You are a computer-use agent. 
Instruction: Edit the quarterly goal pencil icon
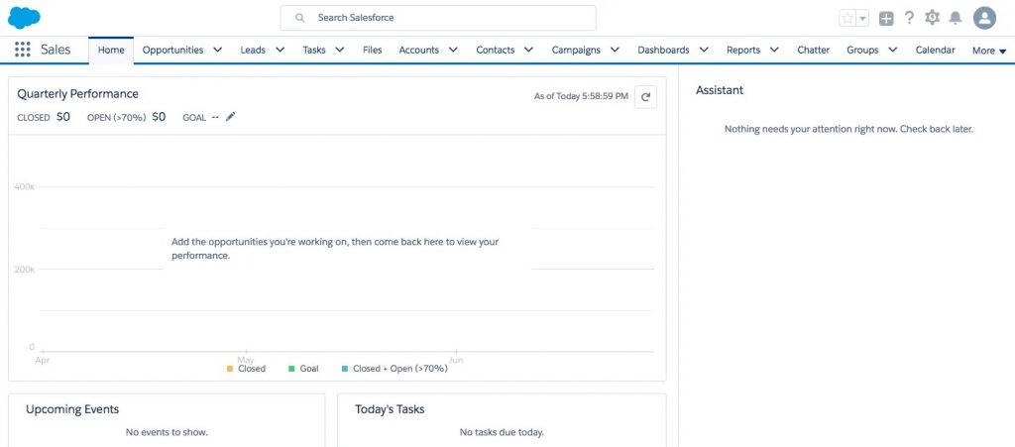point(230,117)
